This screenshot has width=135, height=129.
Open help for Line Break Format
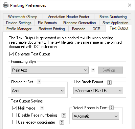109,82
